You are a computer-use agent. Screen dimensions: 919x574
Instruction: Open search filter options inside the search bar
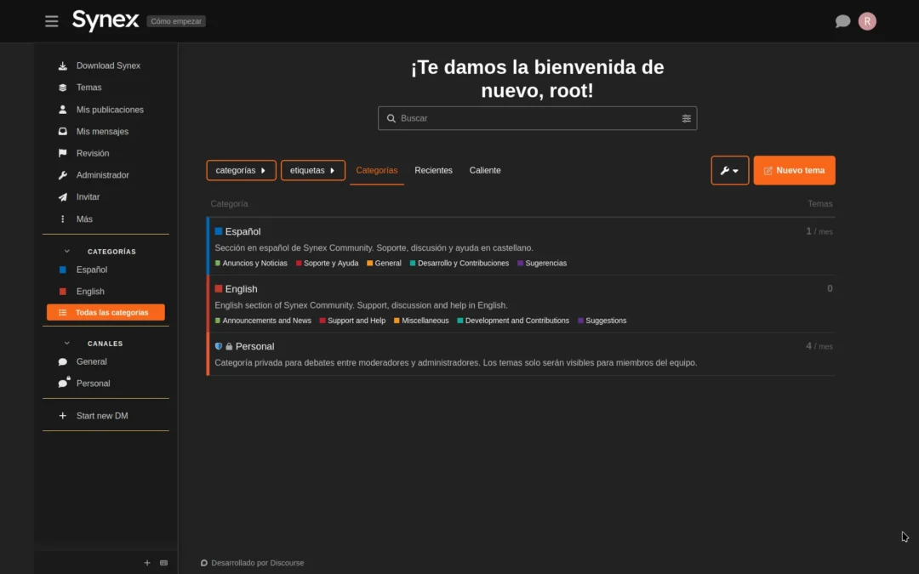[687, 118]
